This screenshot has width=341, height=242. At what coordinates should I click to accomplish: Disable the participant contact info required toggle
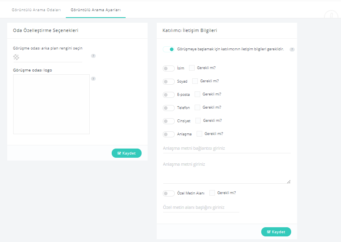(x=169, y=49)
